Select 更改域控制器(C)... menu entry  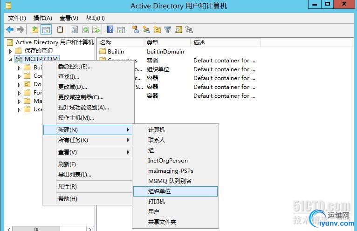(x=88, y=97)
